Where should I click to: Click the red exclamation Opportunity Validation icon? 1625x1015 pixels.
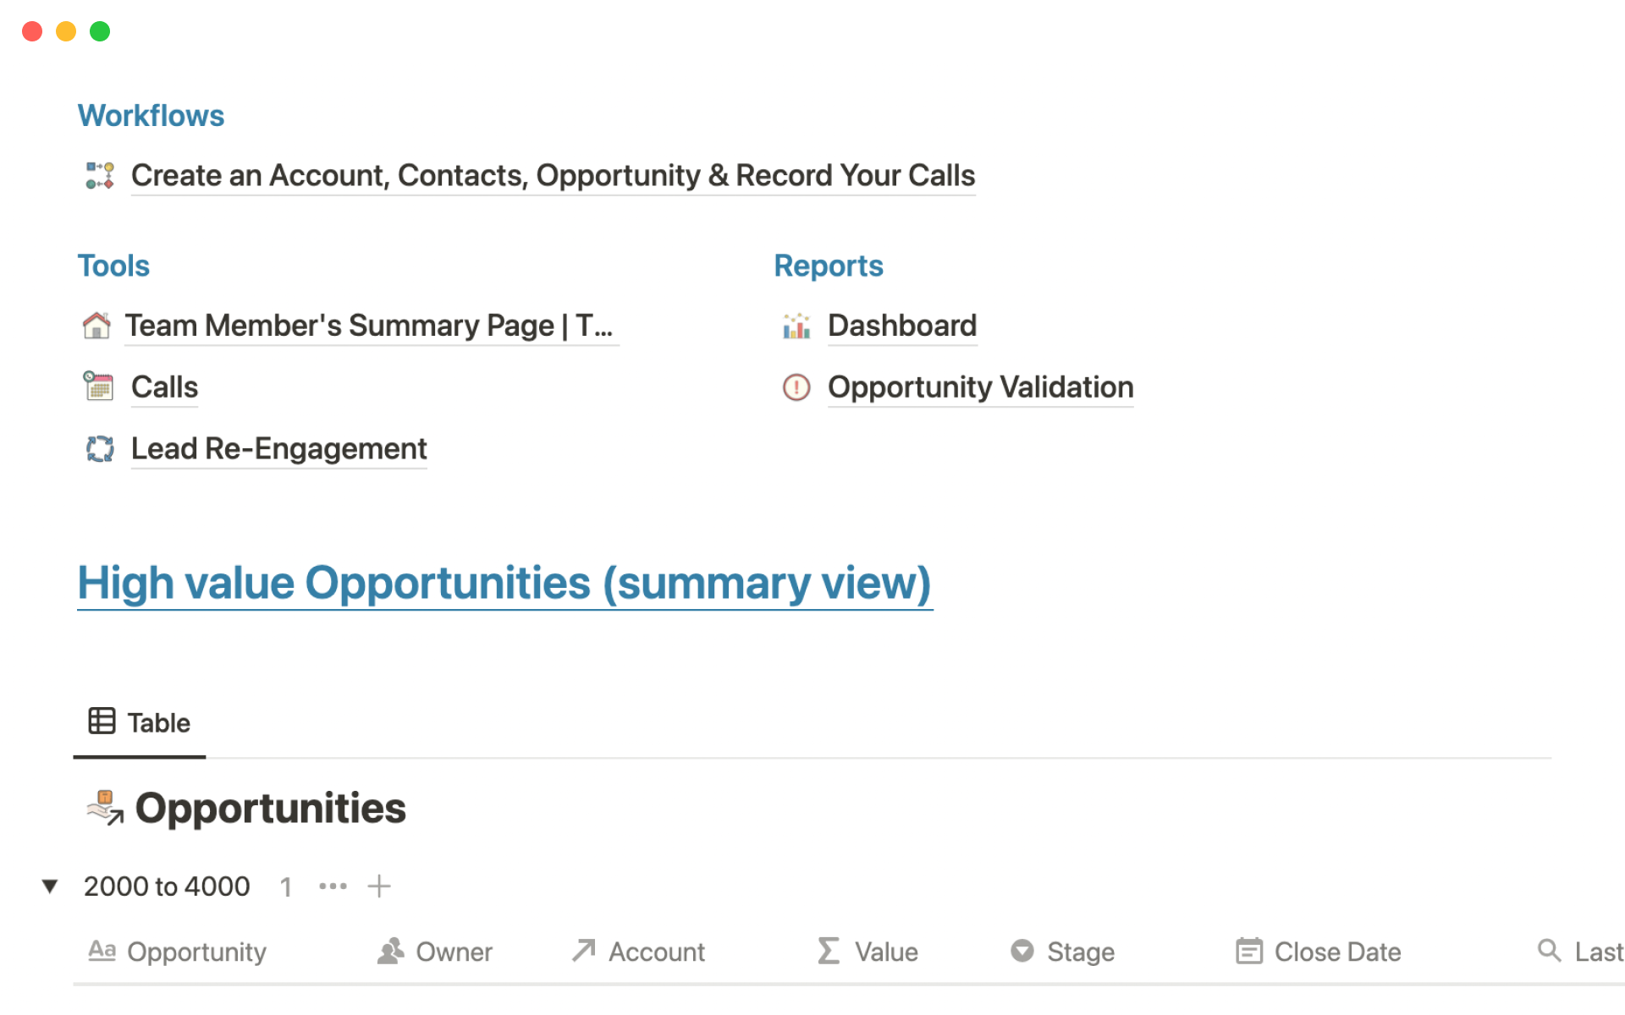tap(796, 387)
